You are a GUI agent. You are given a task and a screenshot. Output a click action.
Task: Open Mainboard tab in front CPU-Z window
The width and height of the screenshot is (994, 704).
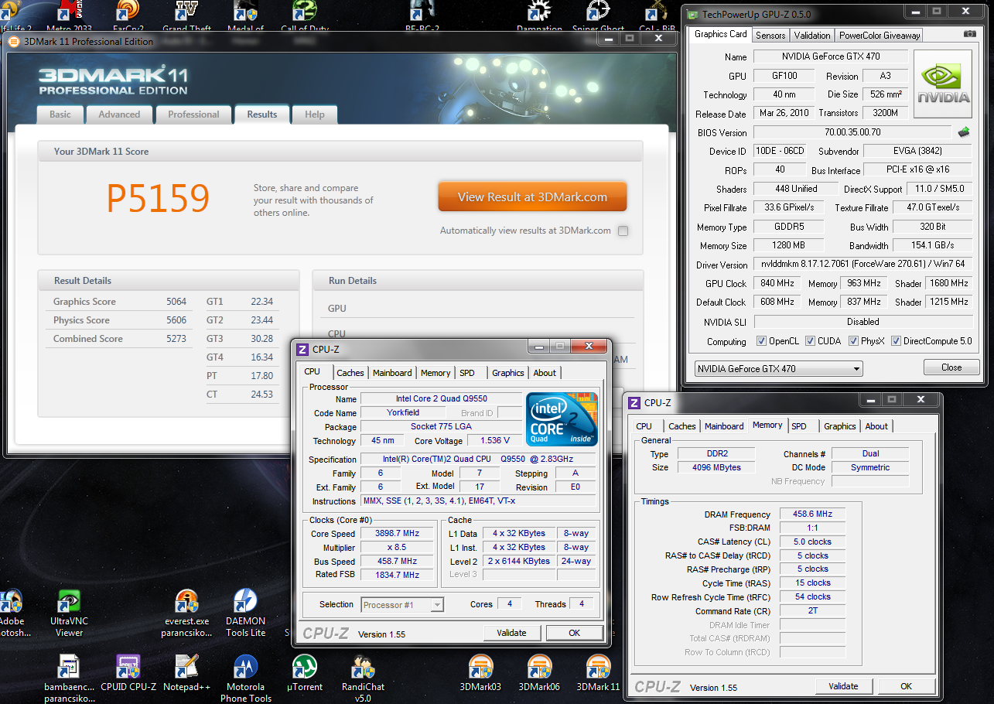(x=392, y=373)
